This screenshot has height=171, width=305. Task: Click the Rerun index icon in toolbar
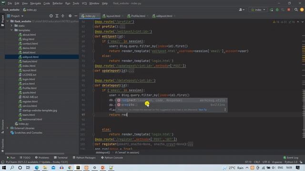coord(271,9)
